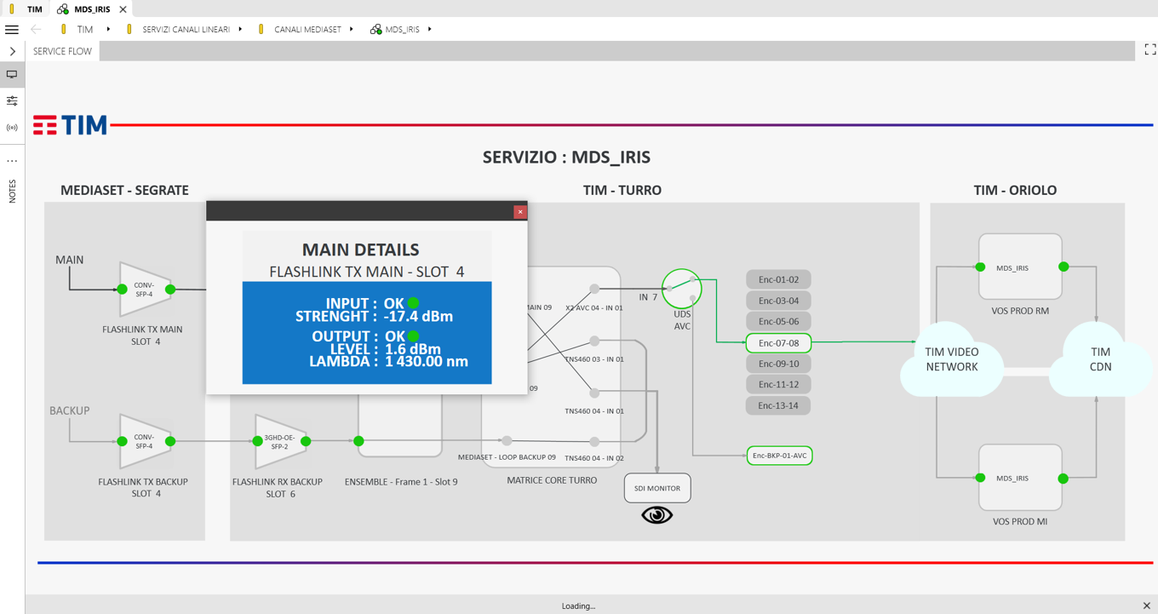Select encoder Enc-13-14
Screen dimensions: 1158x614
(x=778, y=405)
